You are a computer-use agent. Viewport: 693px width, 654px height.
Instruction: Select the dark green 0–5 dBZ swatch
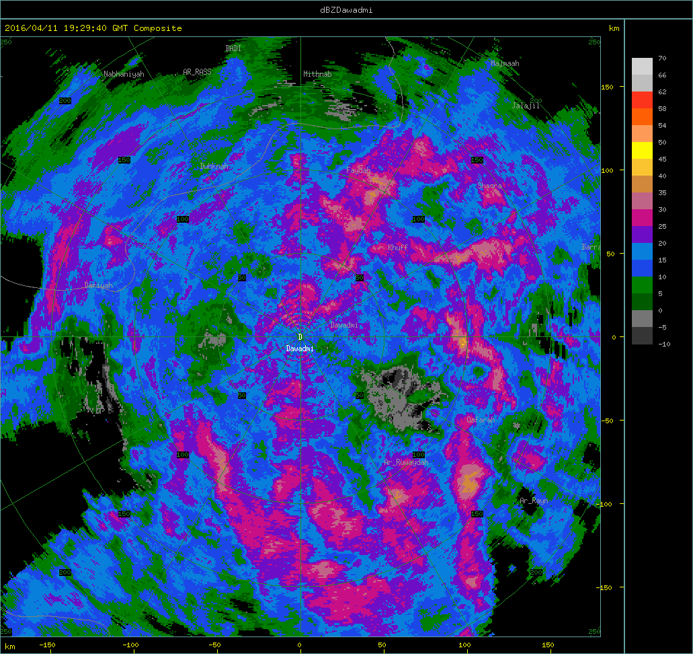pos(642,302)
